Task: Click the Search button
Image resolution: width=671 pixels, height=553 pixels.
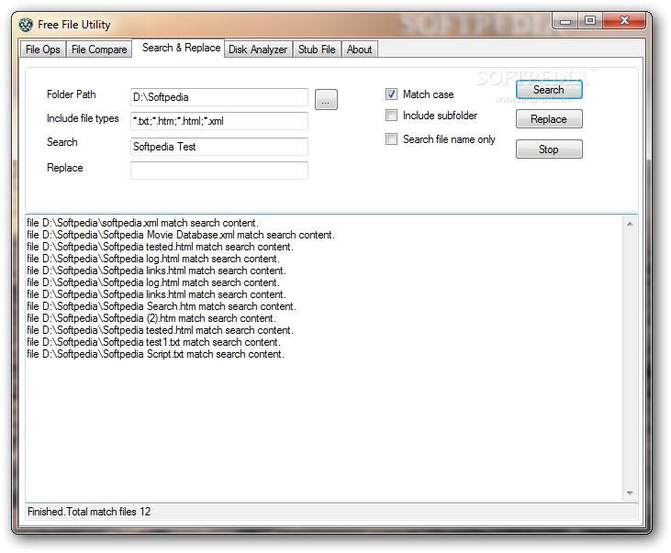Action: pyautogui.click(x=549, y=90)
